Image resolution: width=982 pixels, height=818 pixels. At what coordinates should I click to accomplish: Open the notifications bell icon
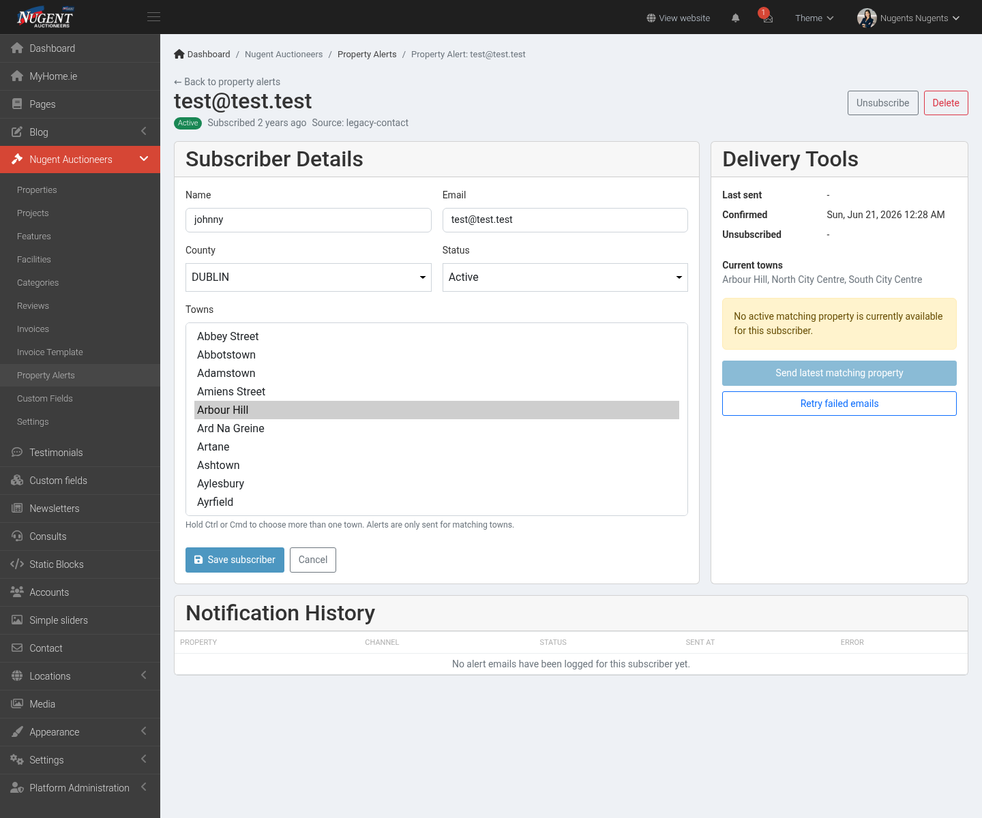[x=735, y=18]
